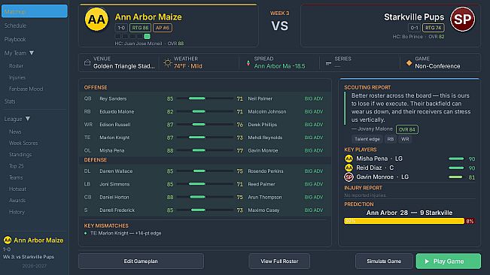
Task: Click the weather sun icon
Action: pyautogui.click(x=168, y=62)
